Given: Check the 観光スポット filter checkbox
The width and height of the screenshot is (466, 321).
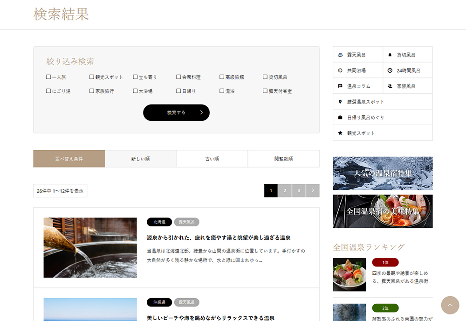Looking at the screenshot, I should coord(92,77).
